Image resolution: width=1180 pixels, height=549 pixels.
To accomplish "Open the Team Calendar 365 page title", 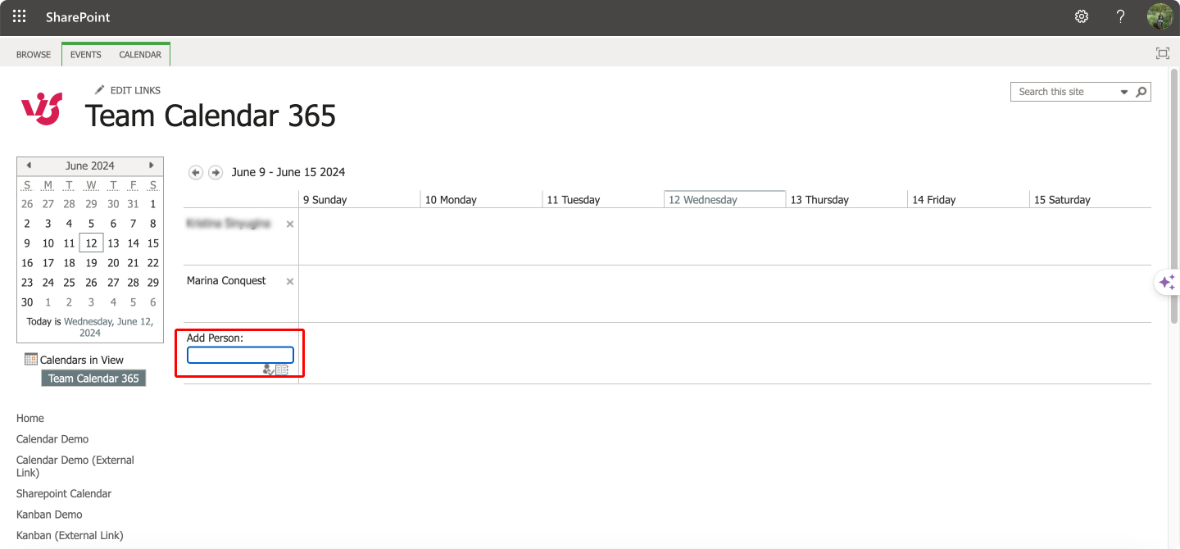I will [211, 116].
